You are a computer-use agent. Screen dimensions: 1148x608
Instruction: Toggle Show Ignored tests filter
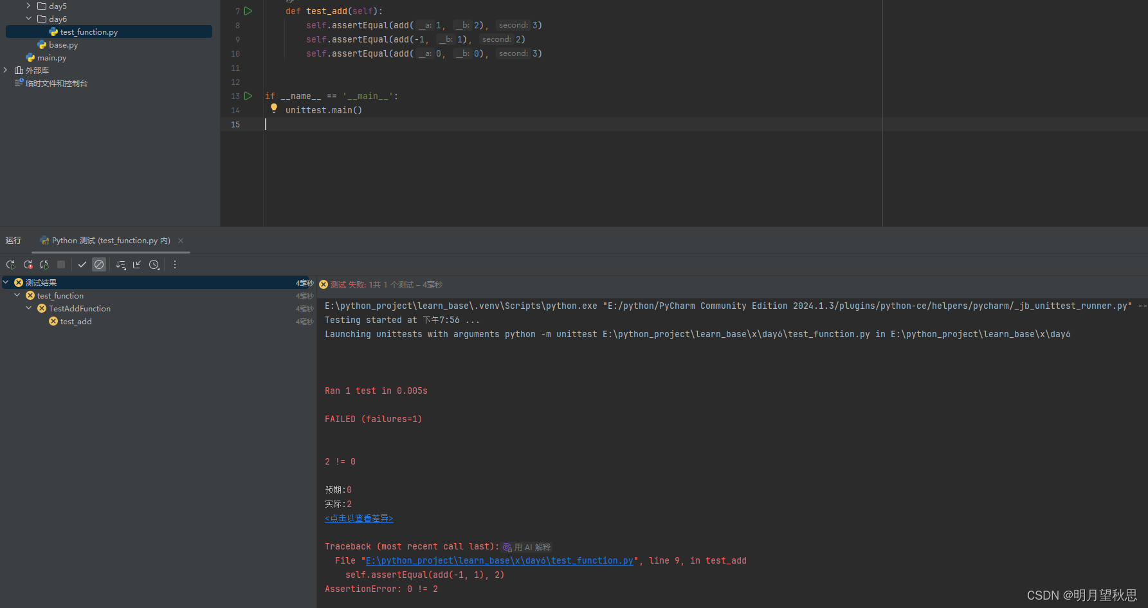(x=99, y=264)
